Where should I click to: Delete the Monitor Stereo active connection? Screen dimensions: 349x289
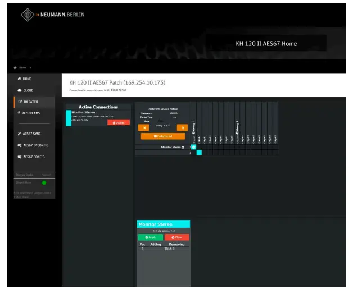119,122
